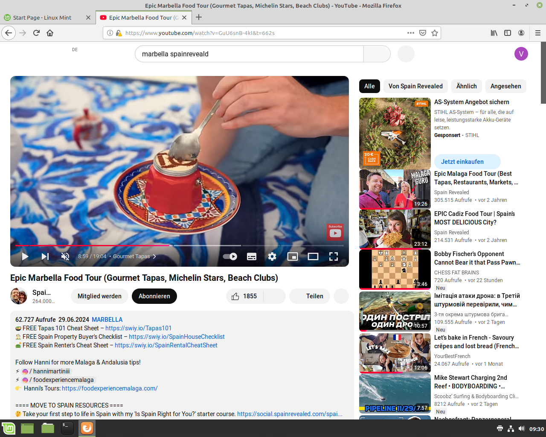Viewport: 546px width, 437px height.
Task: Click Abonnieren subscribe button
Action: (x=154, y=296)
